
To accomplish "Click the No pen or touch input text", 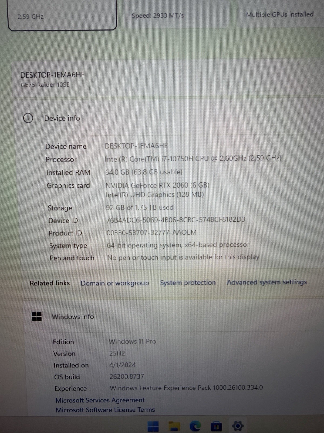I will point(183,257).
